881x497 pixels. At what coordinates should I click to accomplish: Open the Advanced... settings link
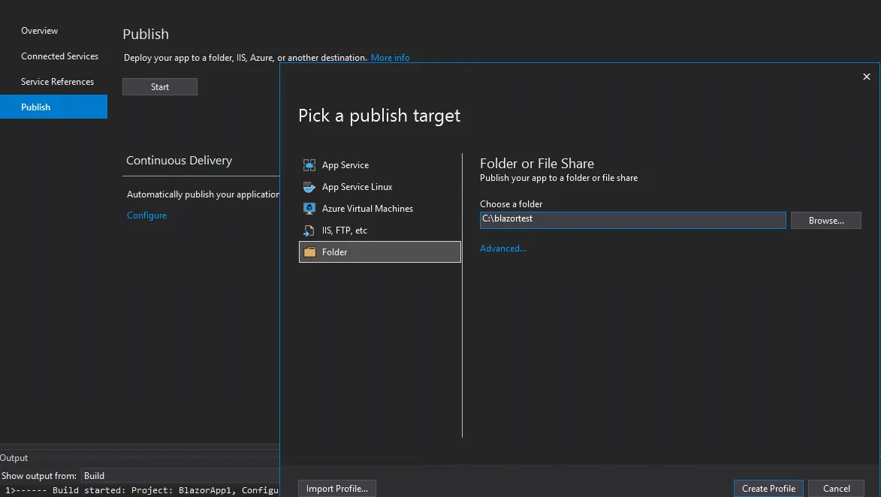pos(502,248)
